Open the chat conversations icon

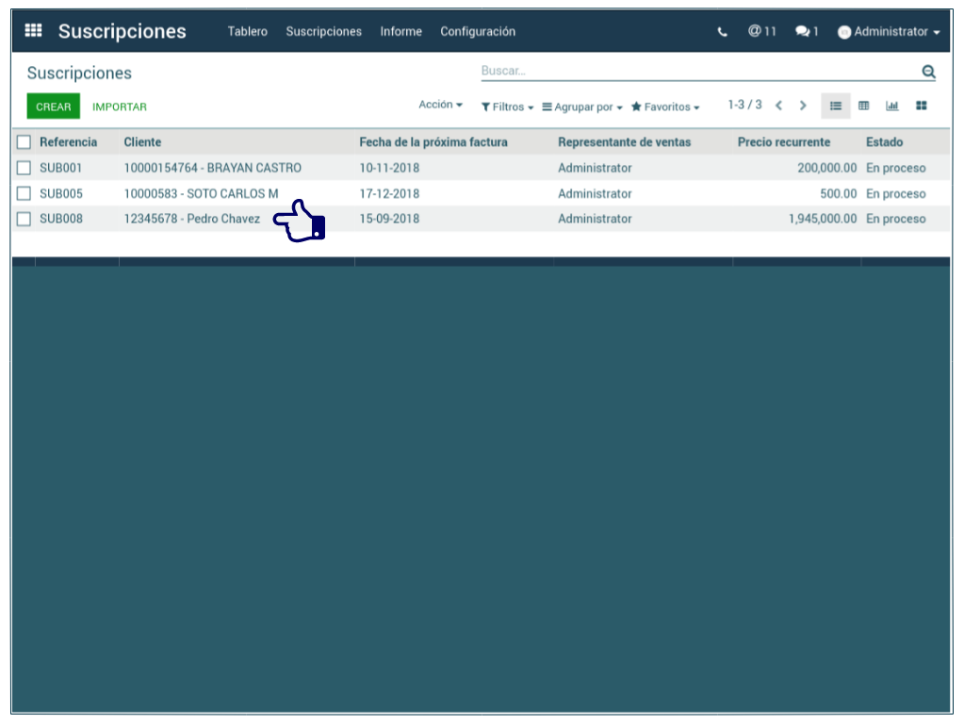click(806, 31)
